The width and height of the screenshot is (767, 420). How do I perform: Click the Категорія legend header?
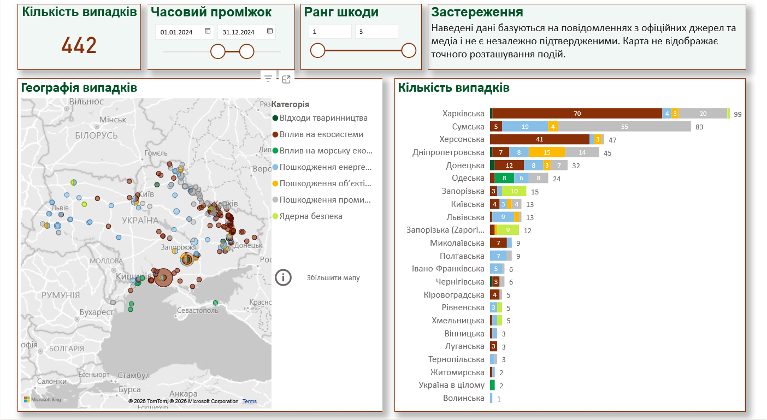click(x=290, y=104)
